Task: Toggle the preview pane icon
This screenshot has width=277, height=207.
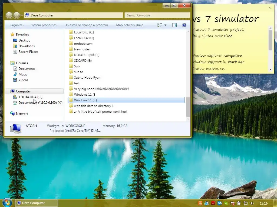Action: coord(174,25)
